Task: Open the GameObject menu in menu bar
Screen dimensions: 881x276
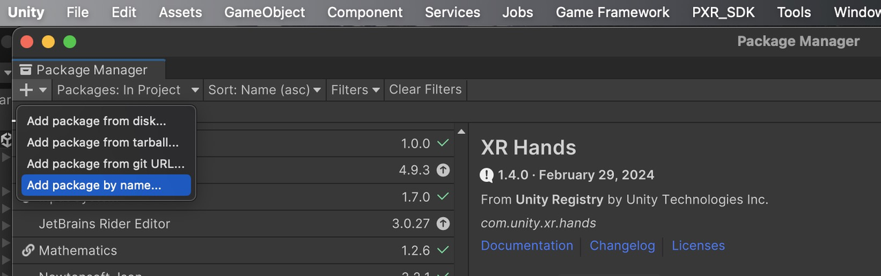Action: coord(265,12)
